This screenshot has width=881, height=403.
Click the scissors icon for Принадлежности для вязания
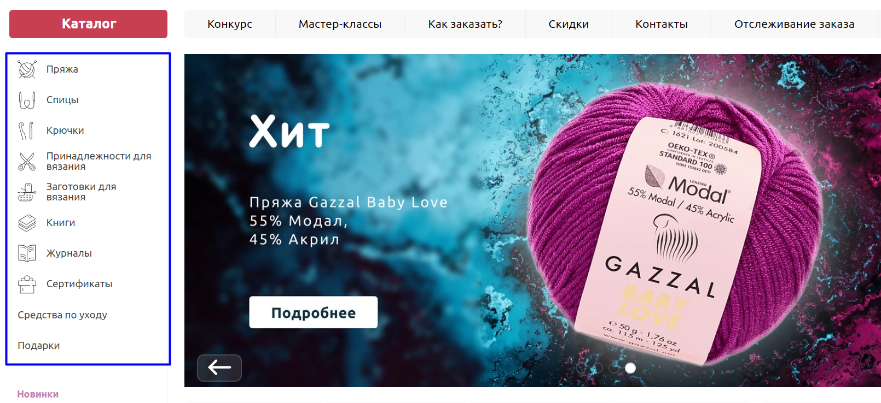coord(27,162)
